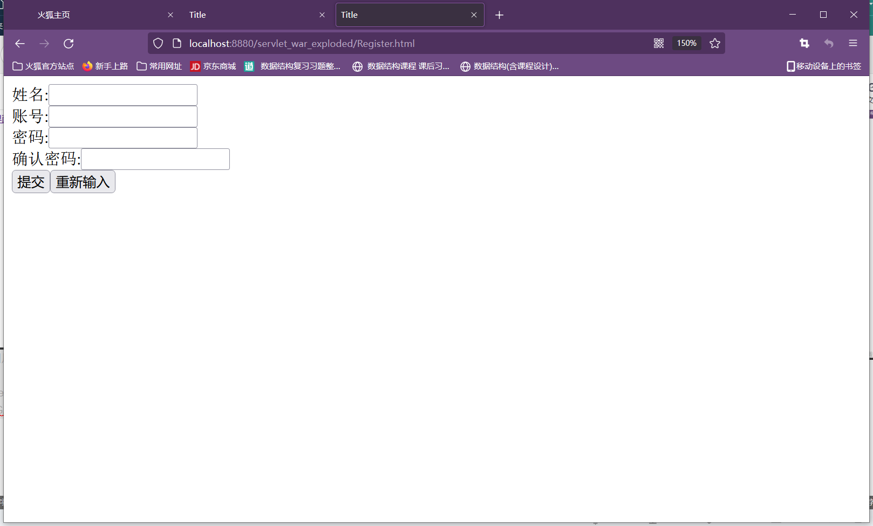Open the 京东商城 bookmark
Image resolution: width=873 pixels, height=526 pixels.
213,66
